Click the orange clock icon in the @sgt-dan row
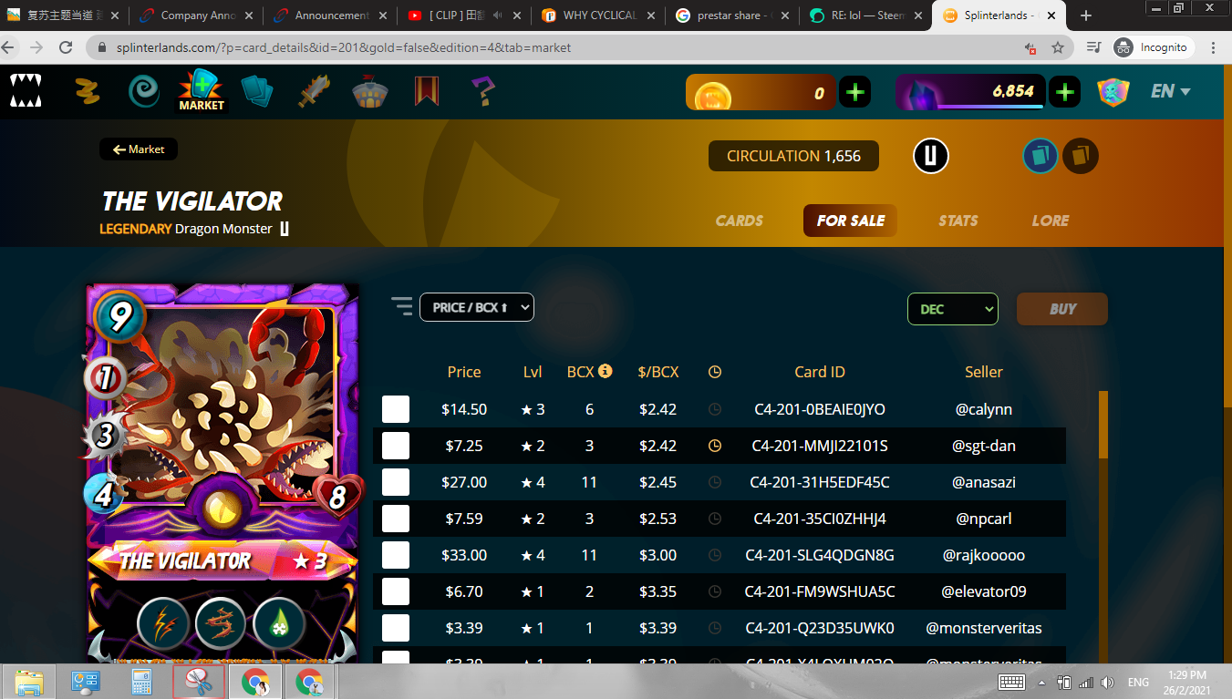Image resolution: width=1232 pixels, height=699 pixels. point(715,446)
